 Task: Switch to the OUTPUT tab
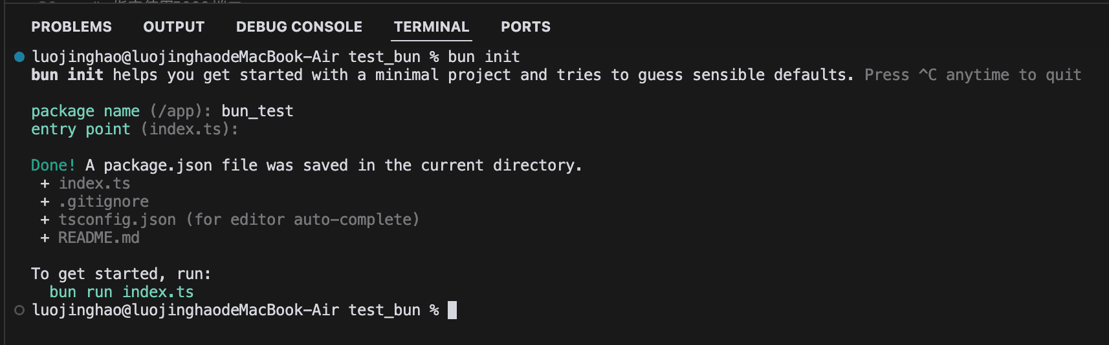173,27
